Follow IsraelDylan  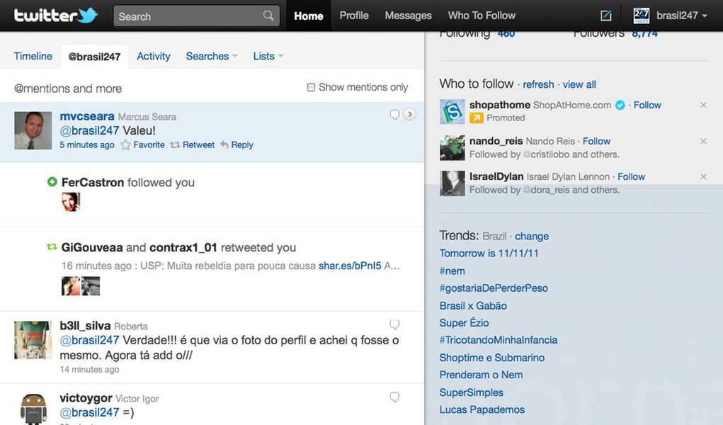coord(631,177)
